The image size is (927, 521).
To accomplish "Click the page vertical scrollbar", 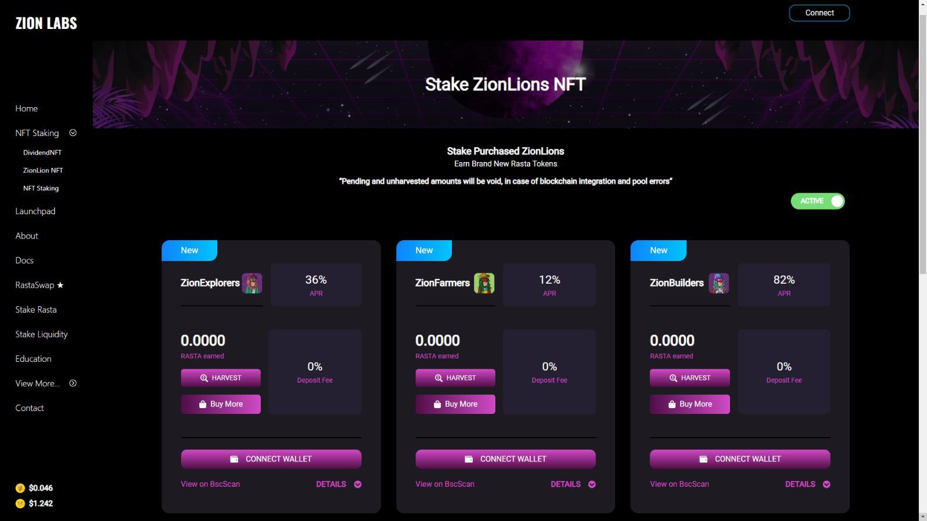I will (922, 260).
